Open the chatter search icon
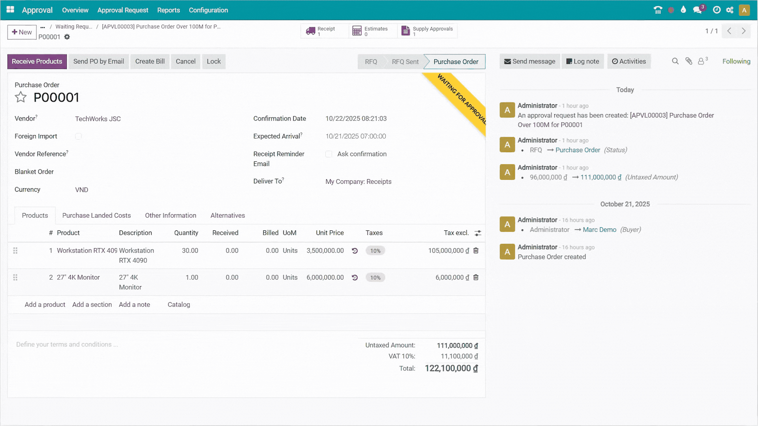 (x=675, y=61)
